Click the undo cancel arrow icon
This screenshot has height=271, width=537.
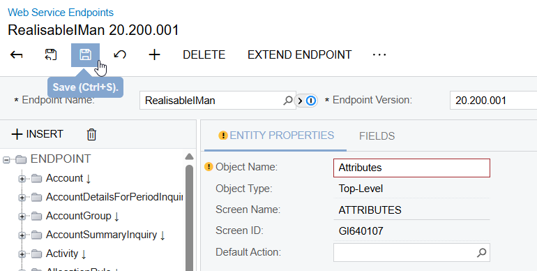[120, 54]
